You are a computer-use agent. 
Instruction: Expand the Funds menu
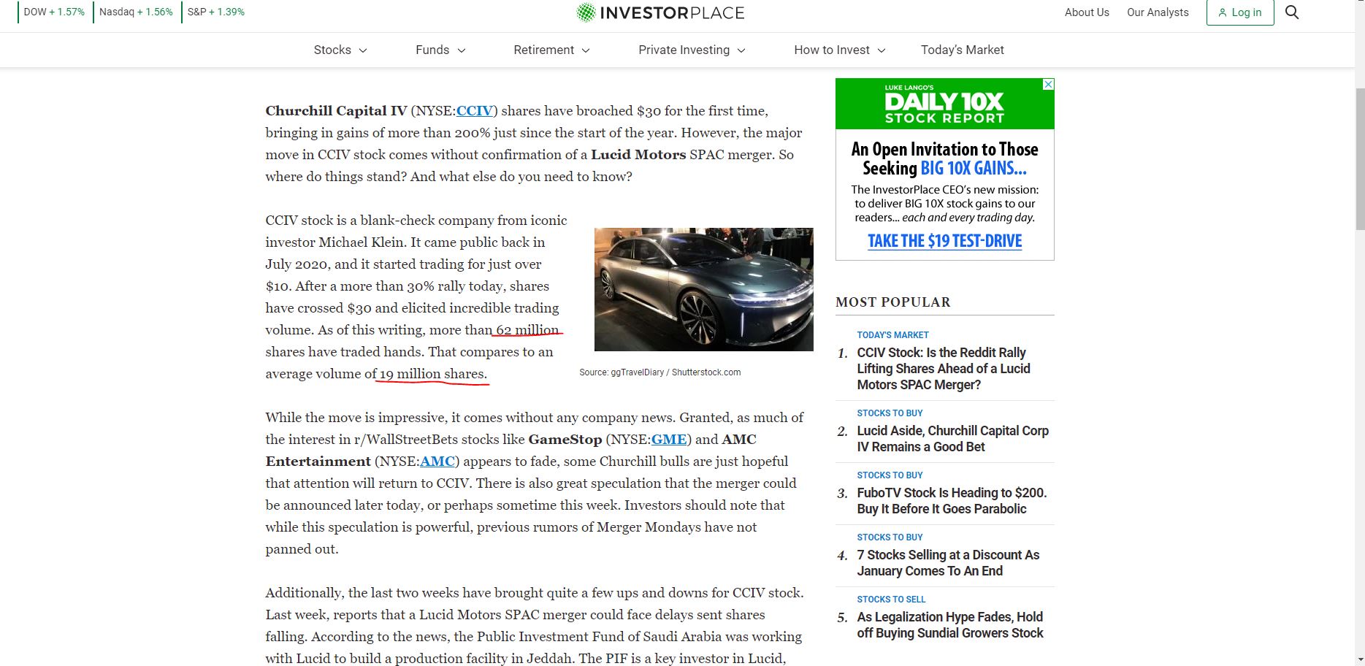pos(440,50)
